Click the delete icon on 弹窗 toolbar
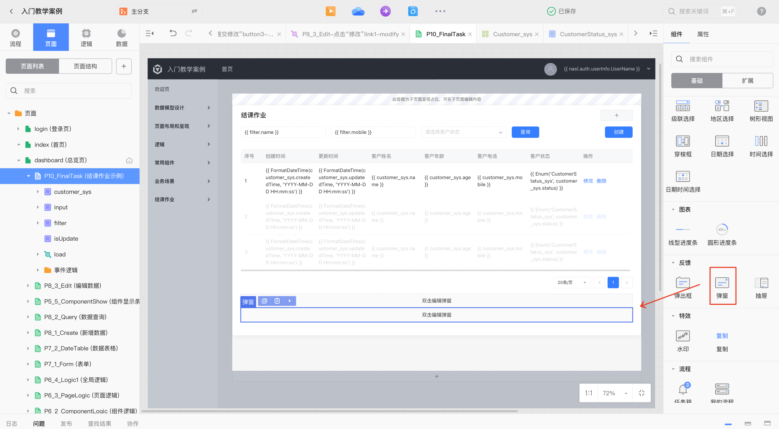The width and height of the screenshot is (779, 429). click(x=277, y=301)
